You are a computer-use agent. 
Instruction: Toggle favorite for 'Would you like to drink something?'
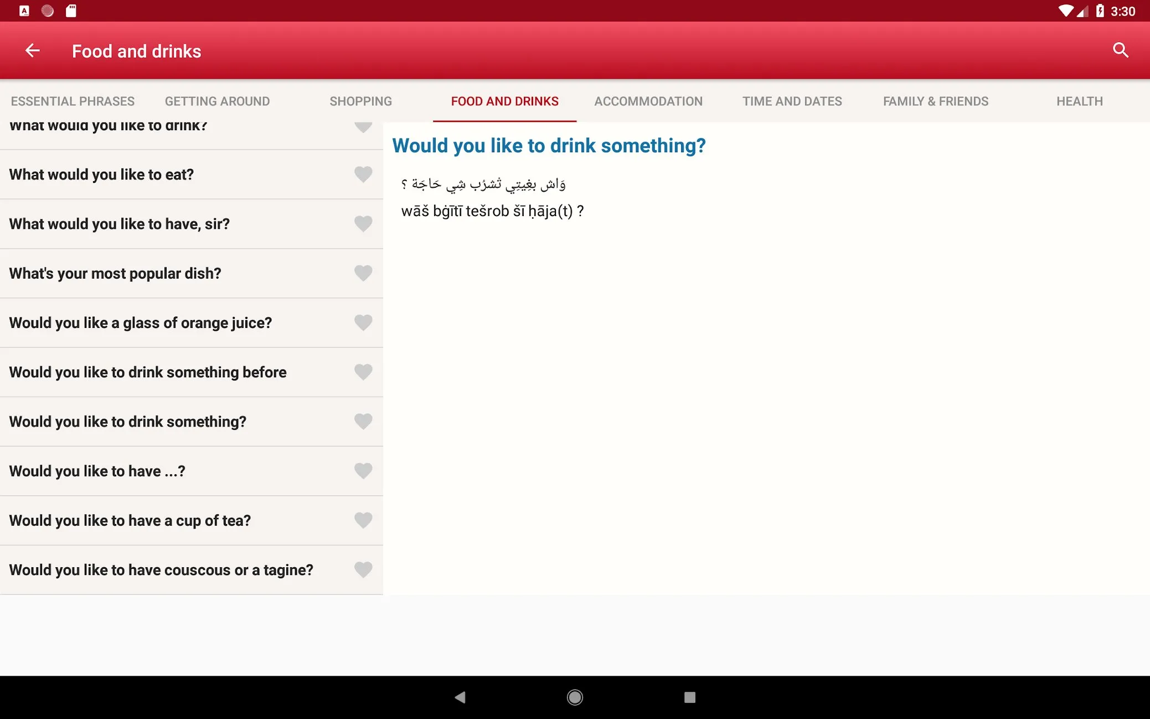click(x=362, y=422)
